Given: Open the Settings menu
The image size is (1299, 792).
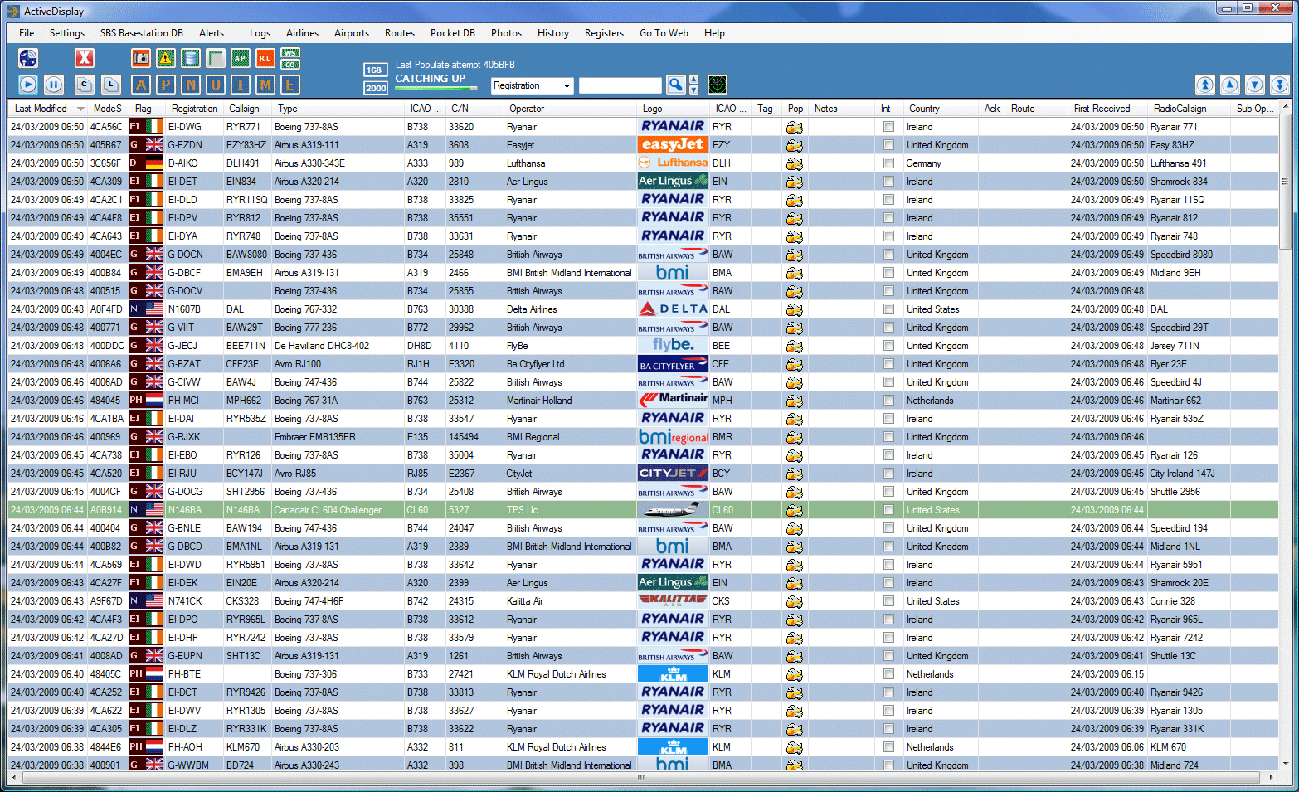Looking at the screenshot, I should tap(67, 33).
